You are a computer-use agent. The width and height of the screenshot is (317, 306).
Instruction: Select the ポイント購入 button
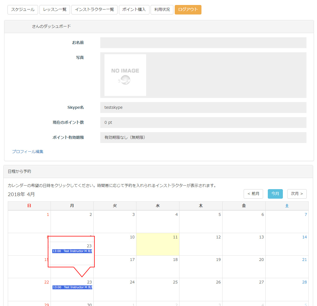point(134,9)
